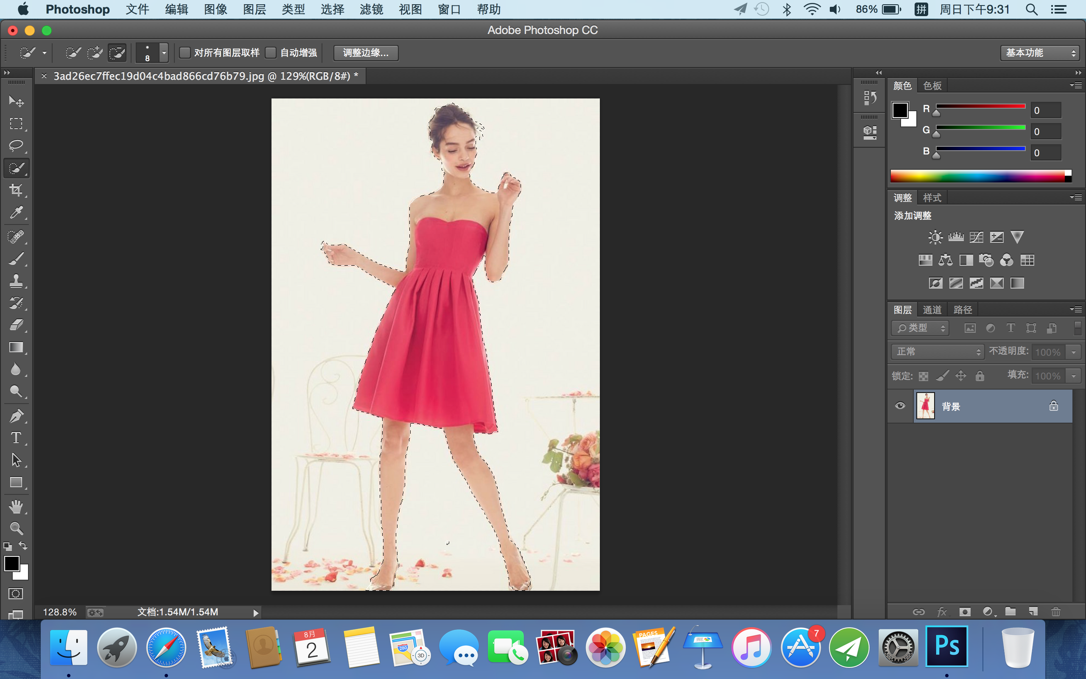This screenshot has height=679, width=1086.
Task: Reset default foreground and background colors
Action: (x=8, y=547)
